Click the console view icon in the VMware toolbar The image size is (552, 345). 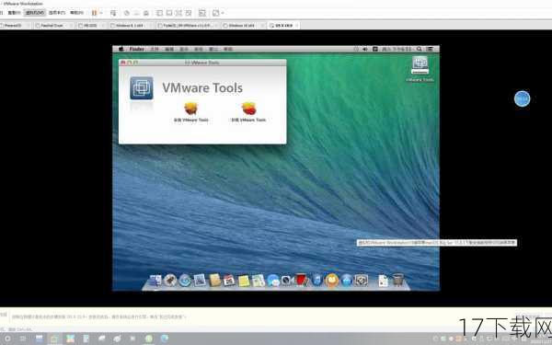click(x=202, y=13)
